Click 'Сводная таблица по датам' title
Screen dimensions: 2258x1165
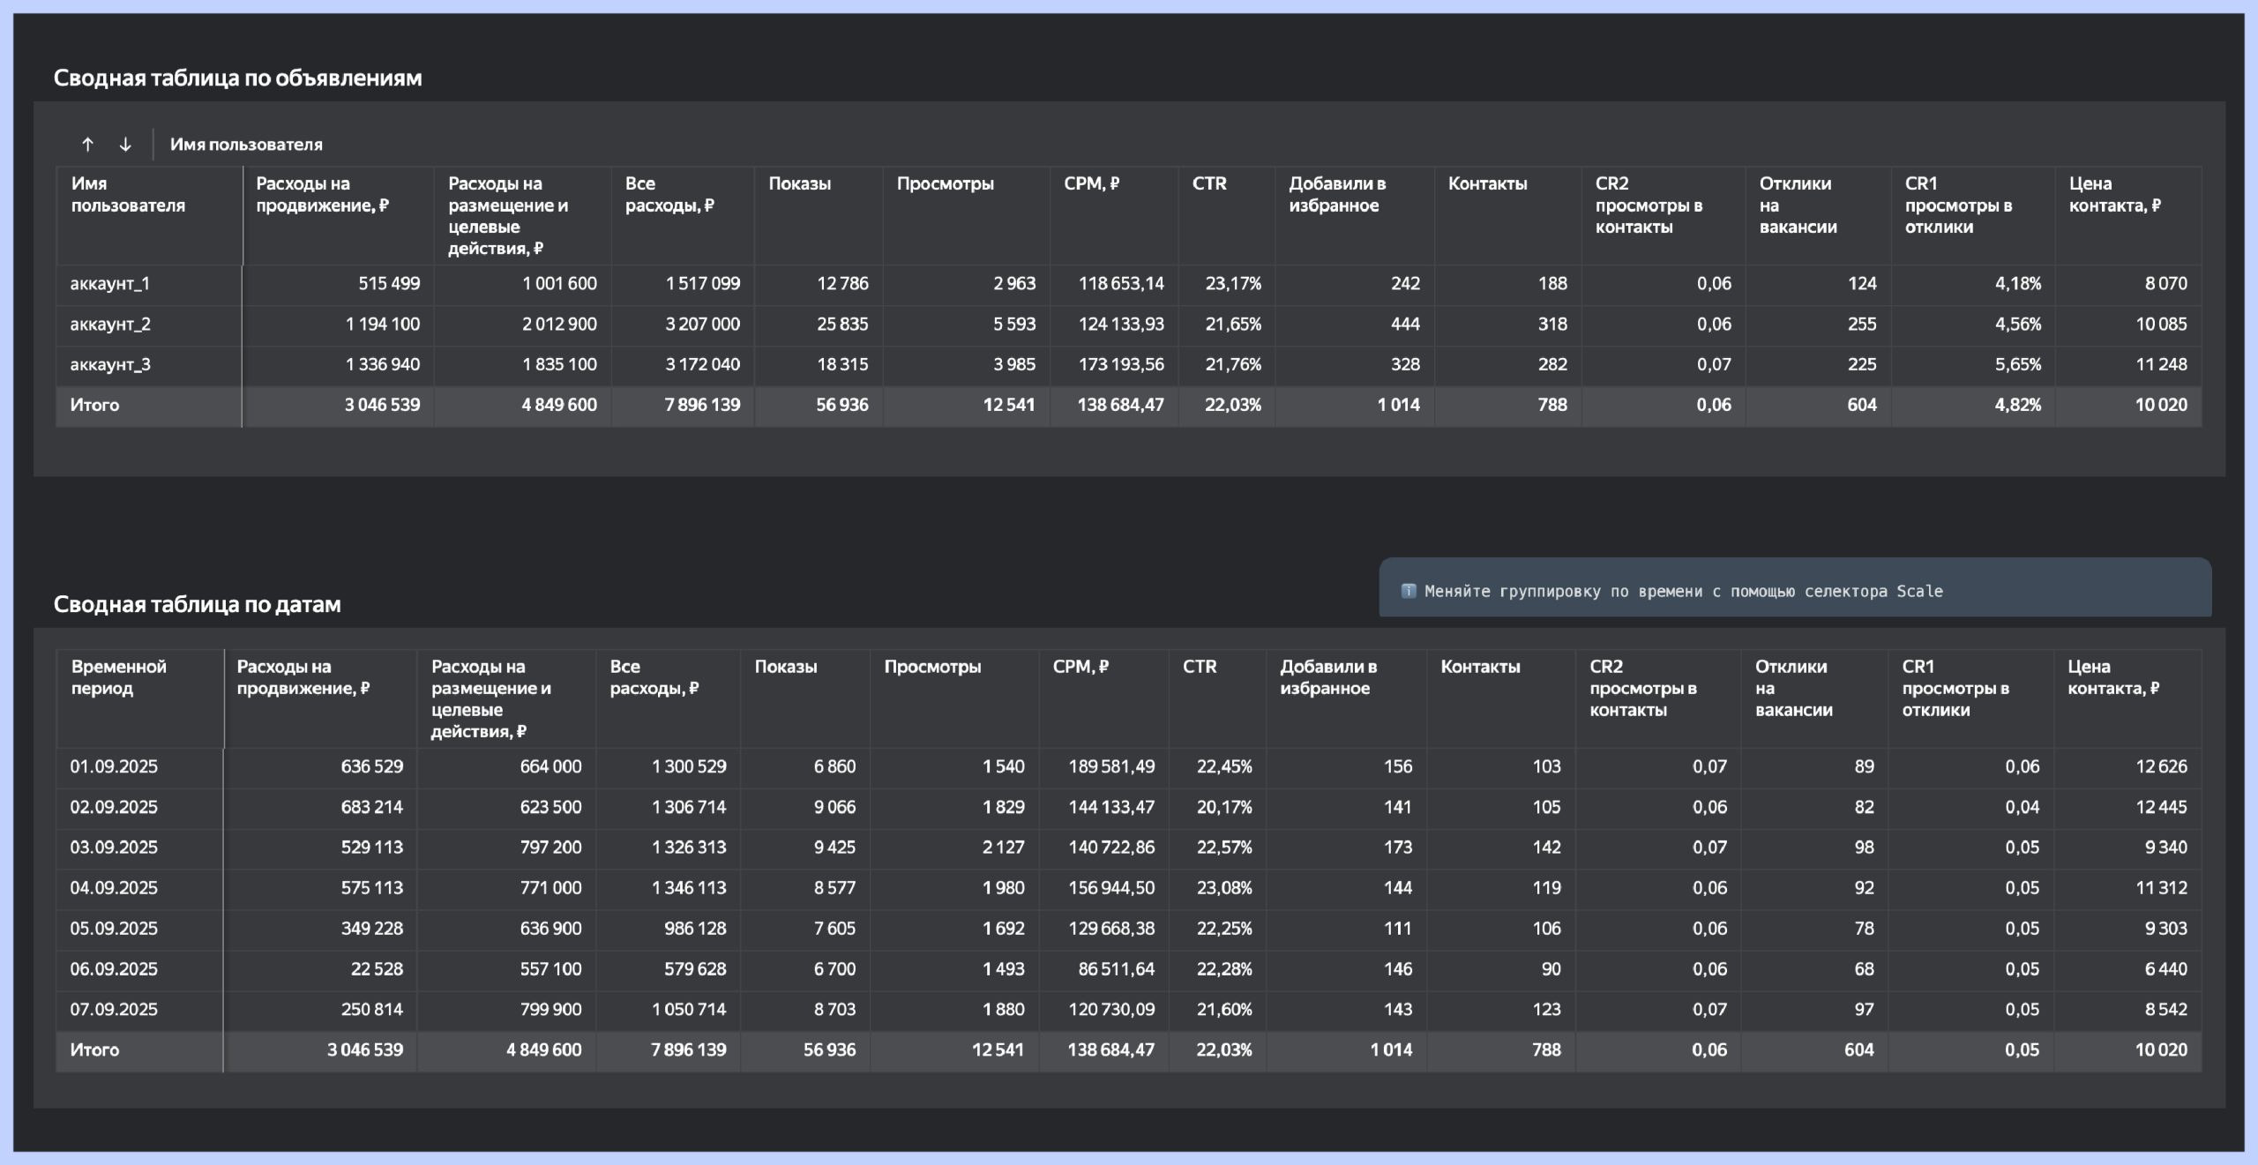[x=197, y=605]
